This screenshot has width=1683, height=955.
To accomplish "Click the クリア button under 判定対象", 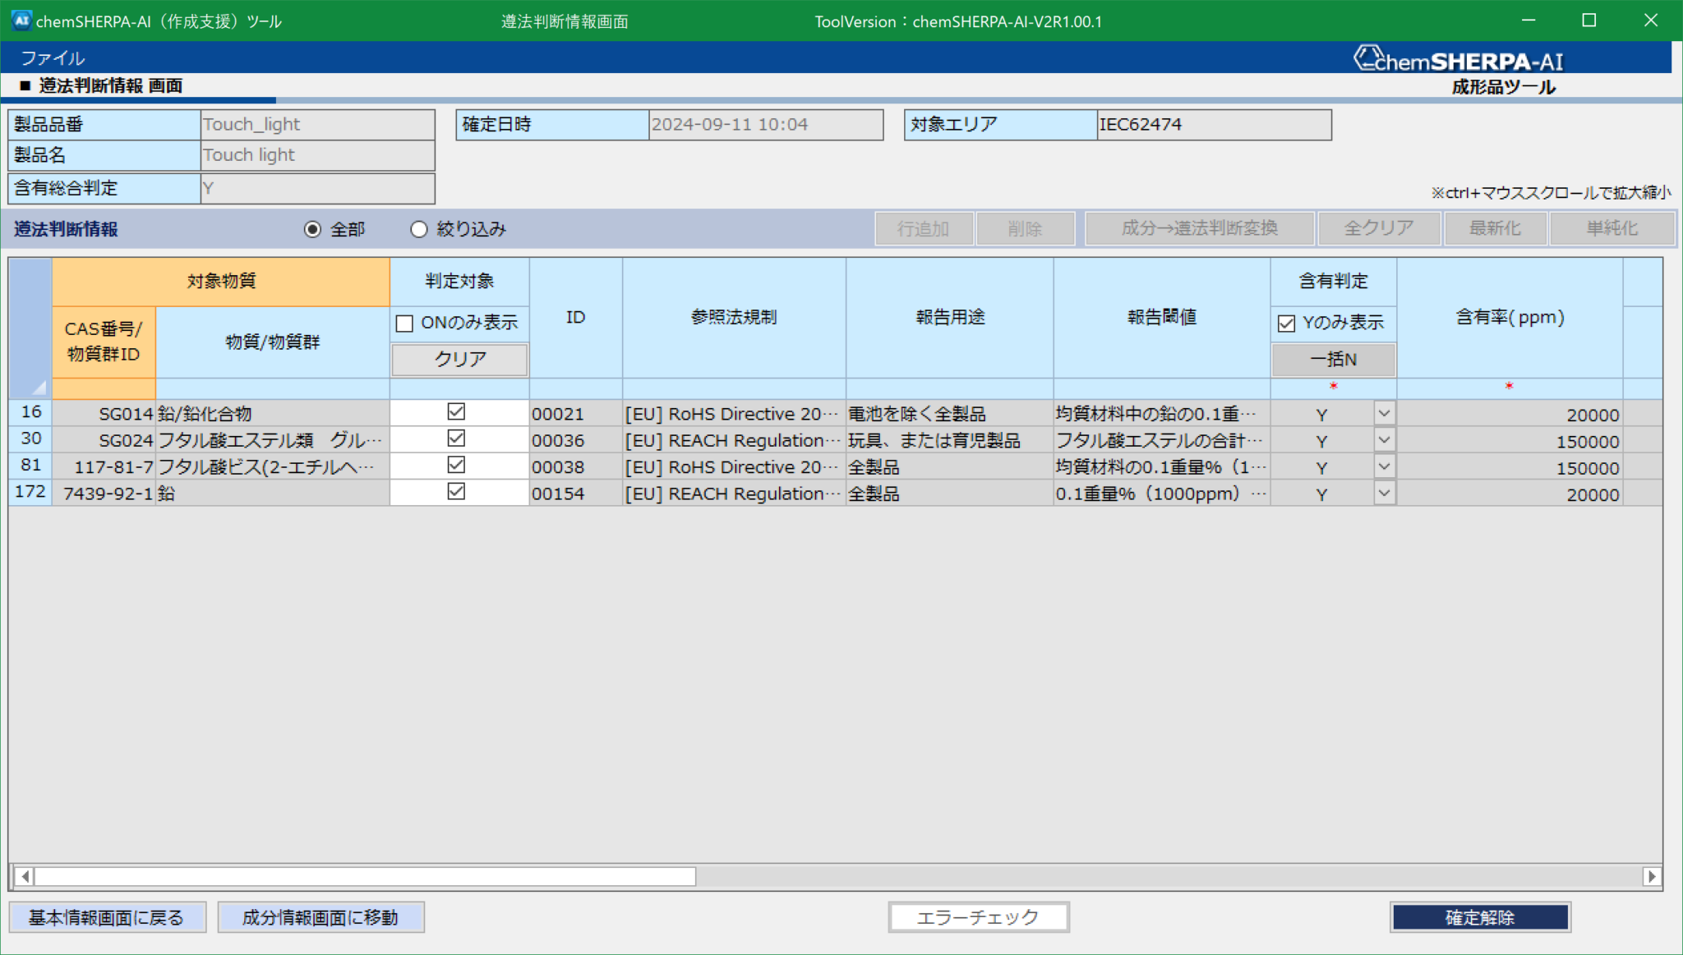I will point(458,359).
